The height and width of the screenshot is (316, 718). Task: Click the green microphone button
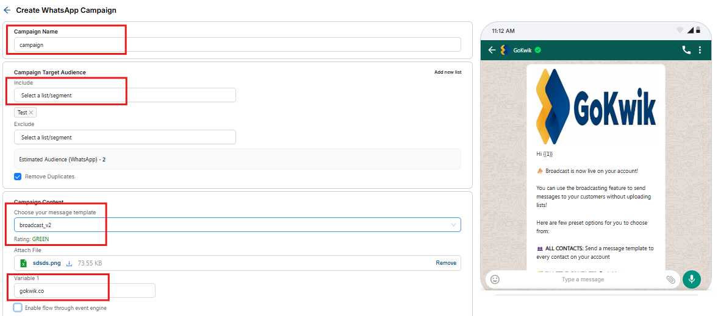point(691,279)
